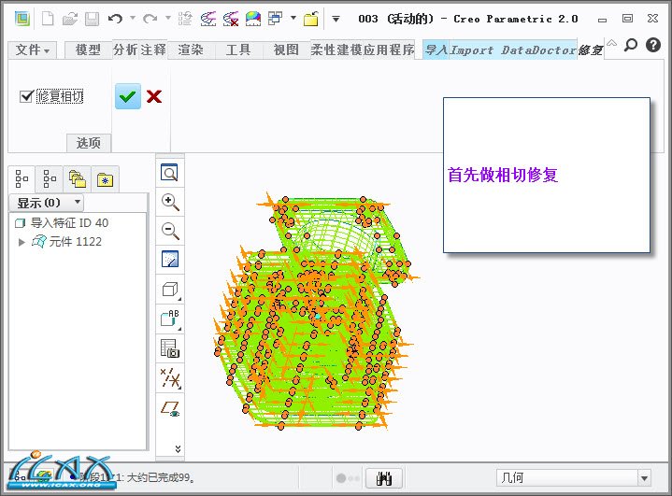Image resolution: width=672 pixels, height=496 pixels.
Task: Open the display style cube icon
Action: [x=170, y=290]
